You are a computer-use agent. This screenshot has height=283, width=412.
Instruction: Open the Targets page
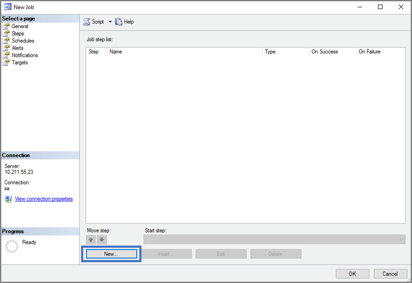[x=20, y=62]
